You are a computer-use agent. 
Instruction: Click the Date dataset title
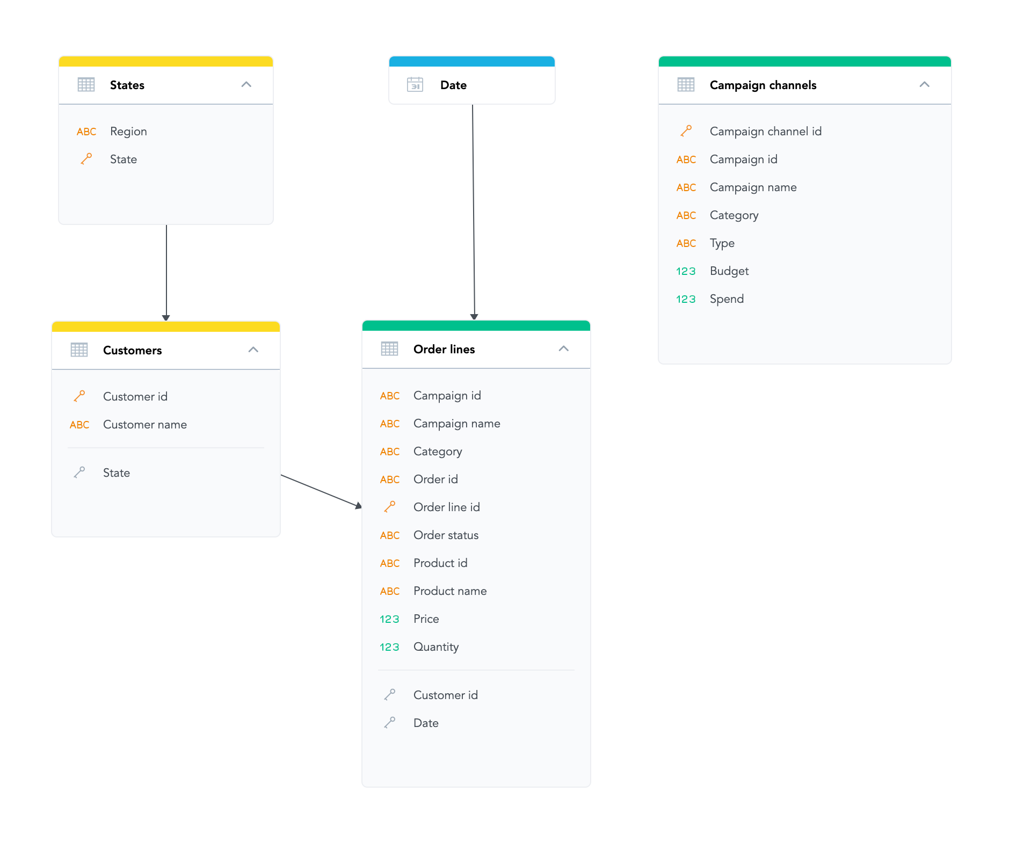click(x=453, y=85)
